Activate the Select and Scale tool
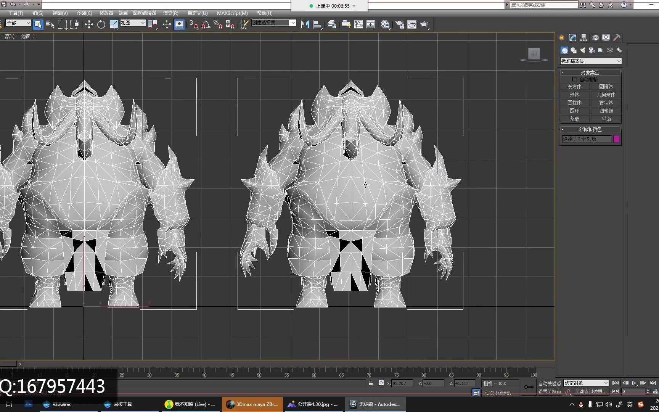Image resolution: width=659 pixels, height=412 pixels. point(114,24)
